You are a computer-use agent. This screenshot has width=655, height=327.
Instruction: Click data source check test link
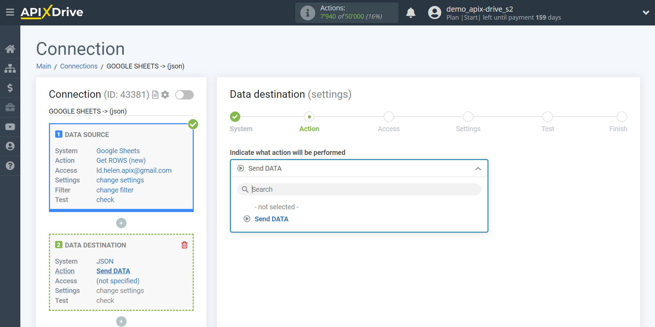(105, 200)
